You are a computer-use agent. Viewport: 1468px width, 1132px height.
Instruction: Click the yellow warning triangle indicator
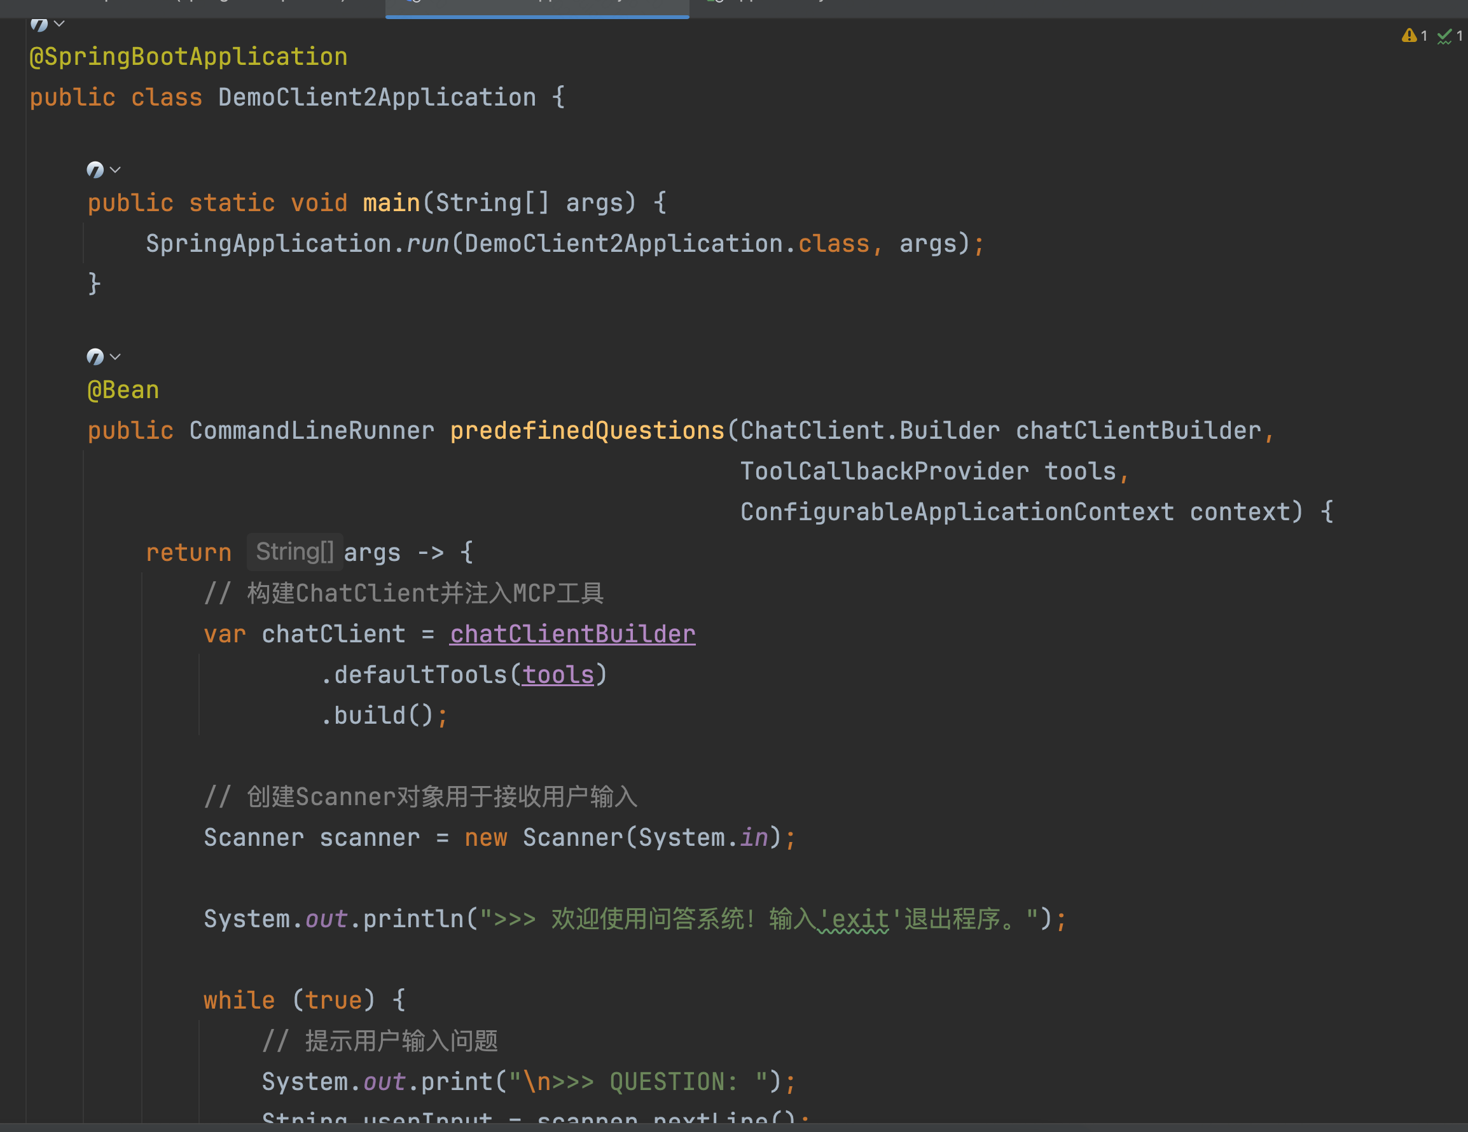tap(1409, 36)
